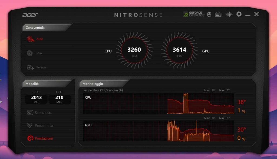Minimize the NitroSense window
Image resolution: width=277 pixels, height=159 pixels.
pyautogui.click(x=248, y=15)
